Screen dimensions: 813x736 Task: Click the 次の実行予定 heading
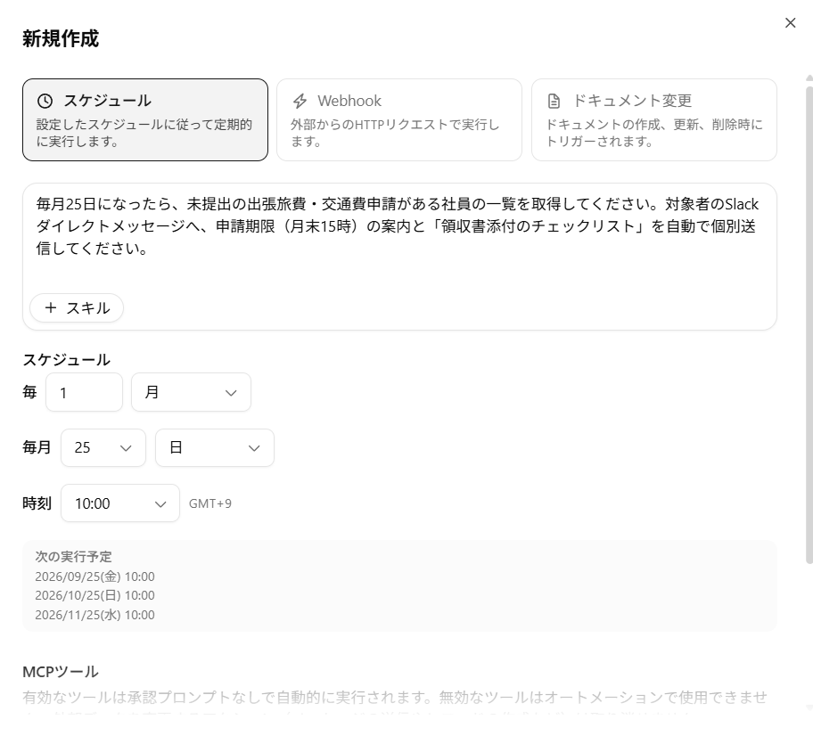point(74,557)
